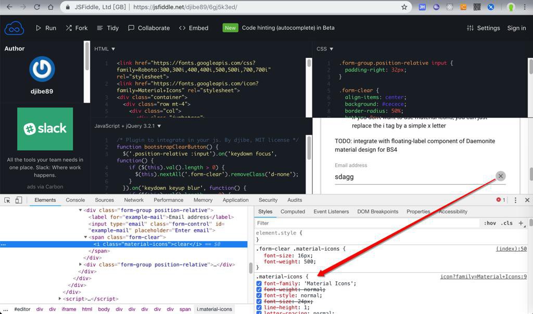533x314 pixels.
Task: Toggle the font-weight: normal checkbox
Action: point(259,290)
